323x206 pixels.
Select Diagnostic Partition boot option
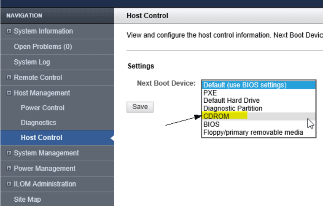(232, 108)
